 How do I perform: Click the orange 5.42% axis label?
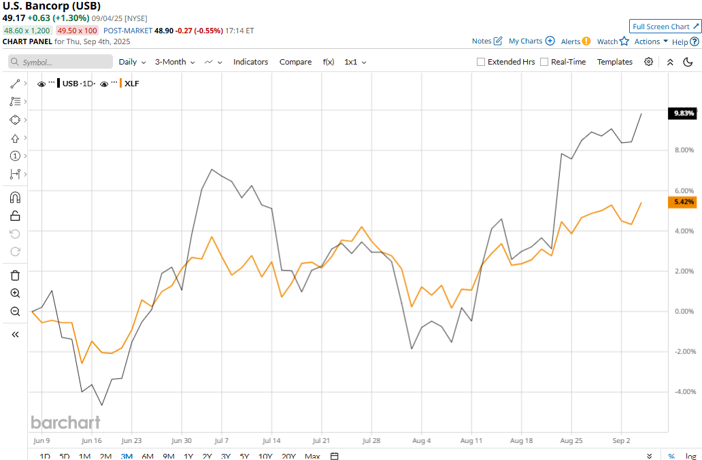[x=682, y=202]
